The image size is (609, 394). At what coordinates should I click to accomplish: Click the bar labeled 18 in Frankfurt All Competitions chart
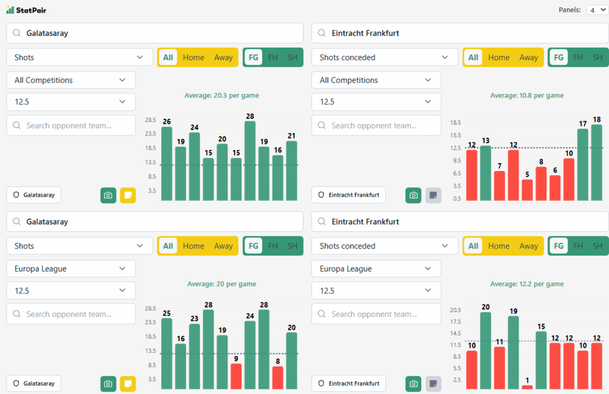coord(597,163)
